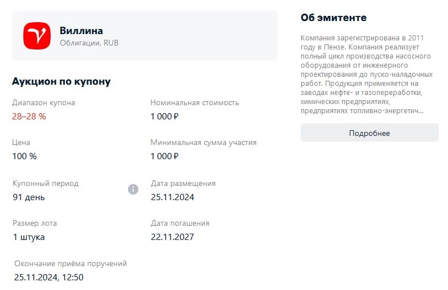Click the 1 штука lot size value

tap(29, 237)
